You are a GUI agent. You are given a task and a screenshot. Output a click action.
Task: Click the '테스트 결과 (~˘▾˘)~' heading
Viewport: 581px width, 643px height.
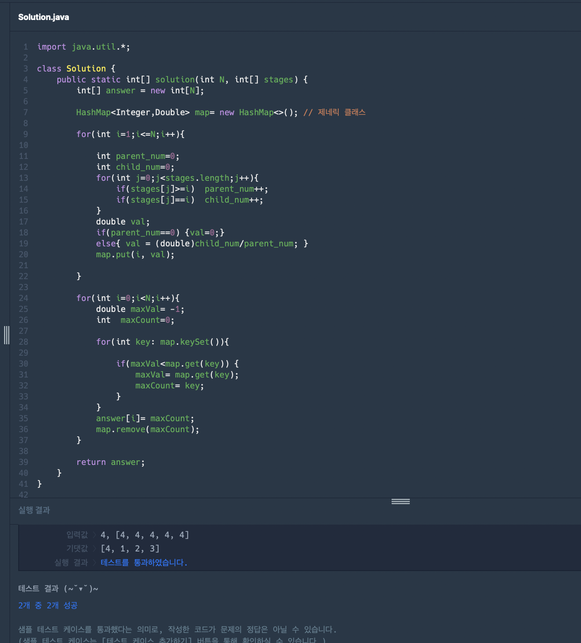[58, 588]
